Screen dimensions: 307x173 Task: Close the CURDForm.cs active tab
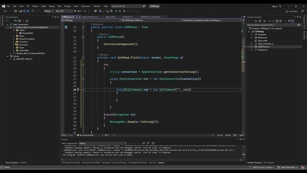pyautogui.click(x=79, y=17)
